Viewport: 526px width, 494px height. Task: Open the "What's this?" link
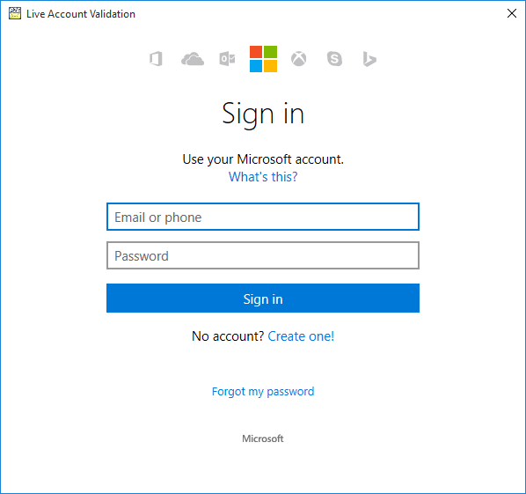click(x=263, y=177)
